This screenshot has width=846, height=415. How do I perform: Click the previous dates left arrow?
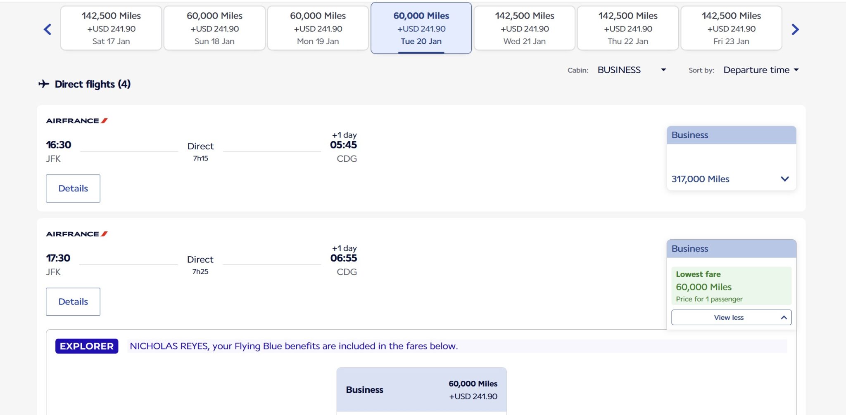point(48,29)
